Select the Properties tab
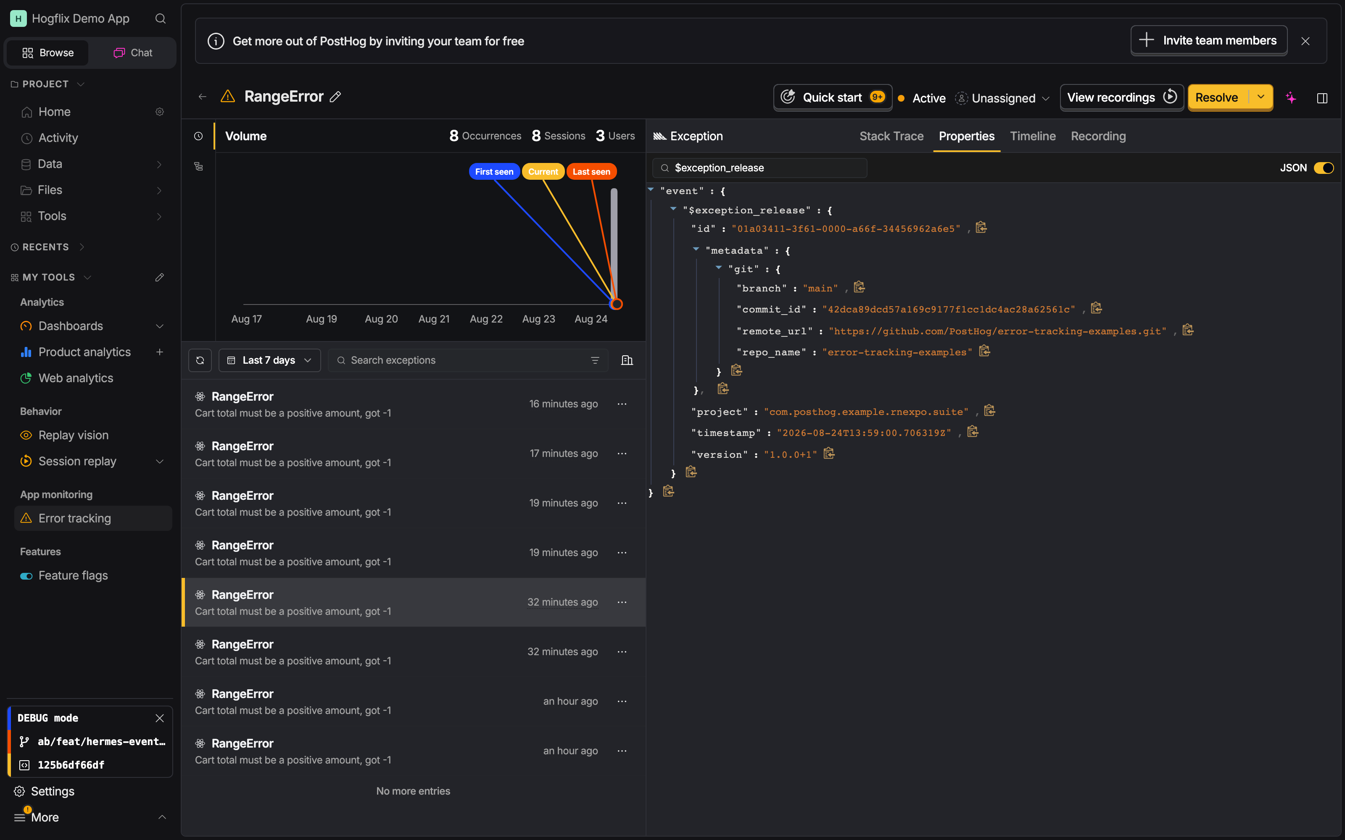Image resolution: width=1345 pixels, height=840 pixels. pos(967,136)
